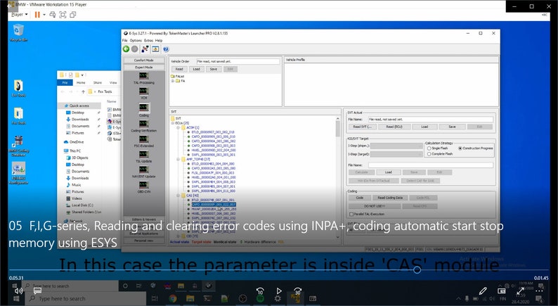
Task: Collapse the ACSM node in SVT tree
Action: tap(179, 127)
